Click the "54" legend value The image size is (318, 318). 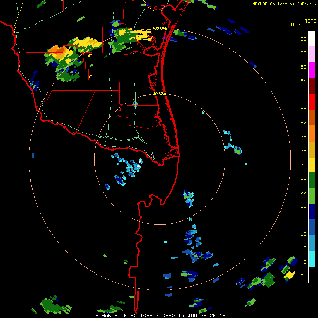pyautogui.click(x=304, y=81)
